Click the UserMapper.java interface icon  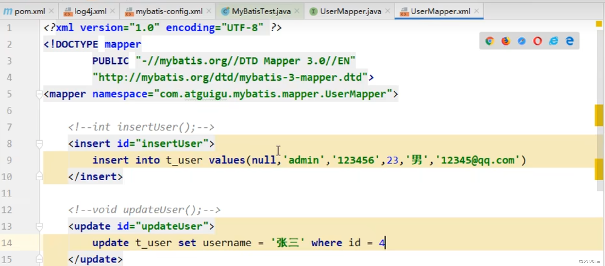pyautogui.click(x=313, y=12)
